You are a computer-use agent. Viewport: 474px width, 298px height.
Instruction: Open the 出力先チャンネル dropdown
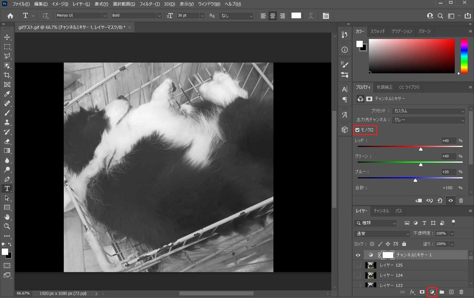(x=428, y=120)
